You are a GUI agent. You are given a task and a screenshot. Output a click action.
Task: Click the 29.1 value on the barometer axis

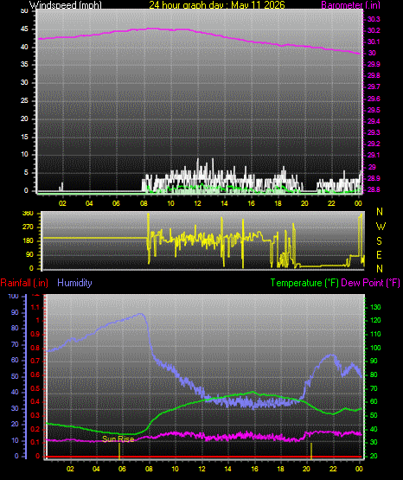click(374, 155)
